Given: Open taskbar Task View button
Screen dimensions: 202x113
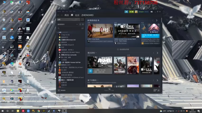Looking at the screenshot, I should tap(12, 111).
